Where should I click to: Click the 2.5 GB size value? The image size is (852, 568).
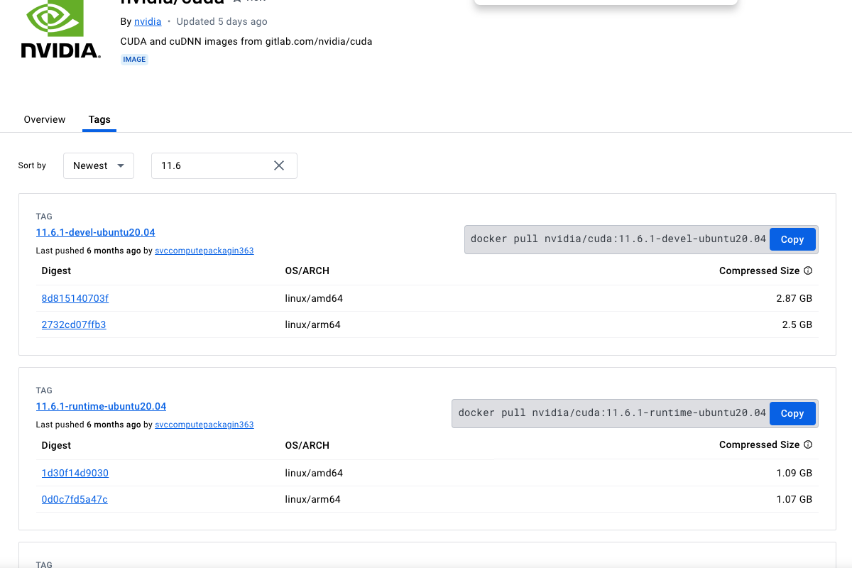[x=797, y=324]
